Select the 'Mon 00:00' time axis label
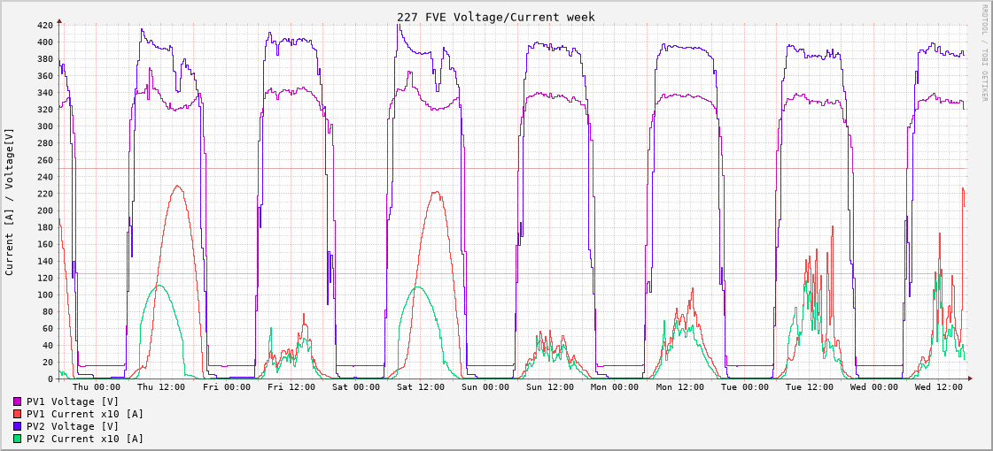 pos(615,387)
